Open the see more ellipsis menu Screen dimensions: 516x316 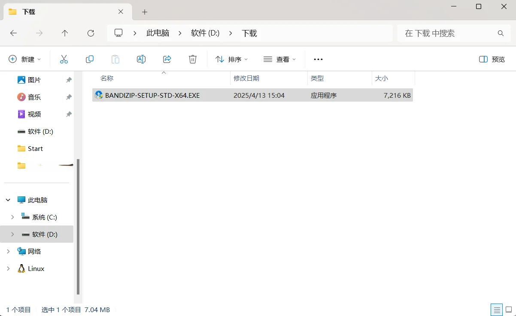[318, 59]
